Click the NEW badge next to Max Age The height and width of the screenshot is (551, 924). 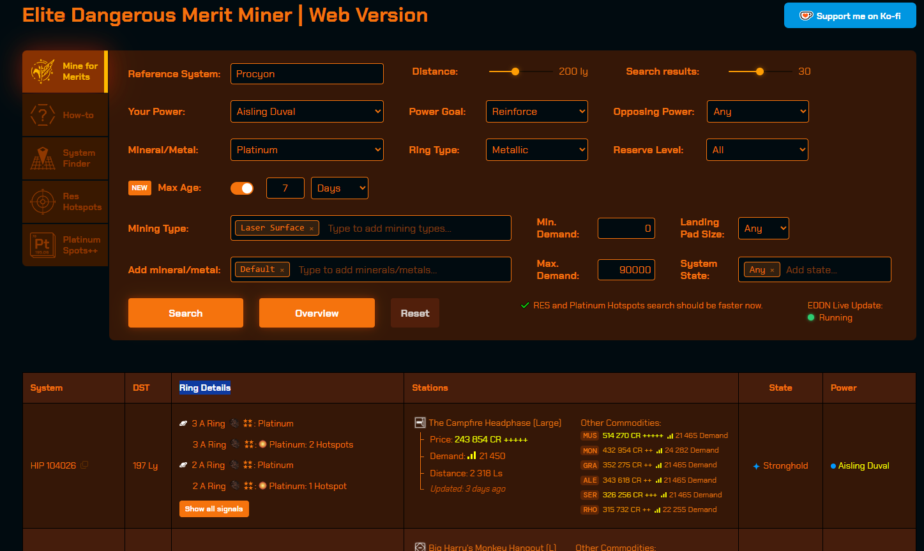[139, 188]
